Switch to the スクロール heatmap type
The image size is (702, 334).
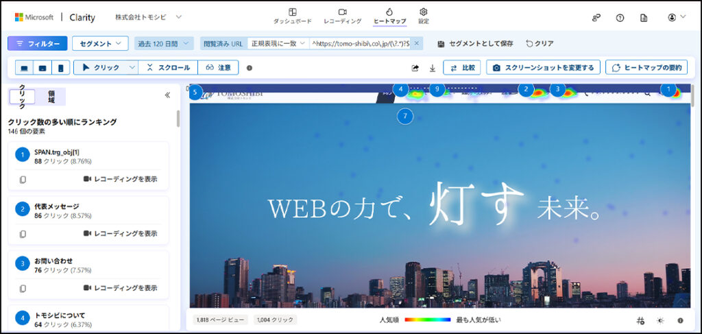click(x=168, y=68)
